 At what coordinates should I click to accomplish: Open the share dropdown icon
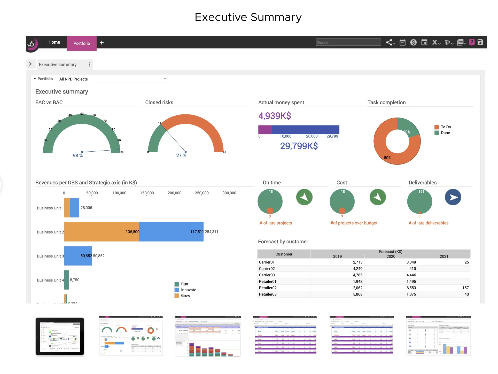(x=390, y=42)
